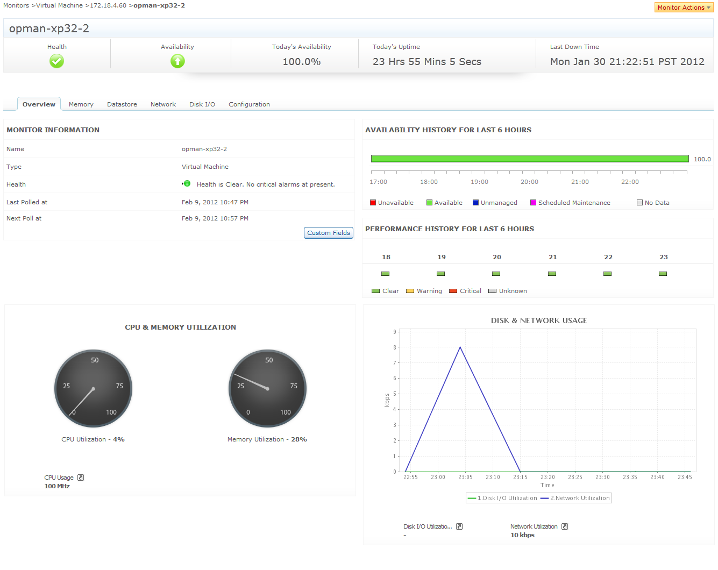Screen dimensions: 718x570
Task: Expand the Monitor Actions dropdown
Action: coord(684,8)
